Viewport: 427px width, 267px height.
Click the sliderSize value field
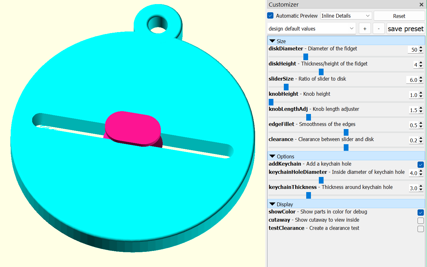coord(412,80)
